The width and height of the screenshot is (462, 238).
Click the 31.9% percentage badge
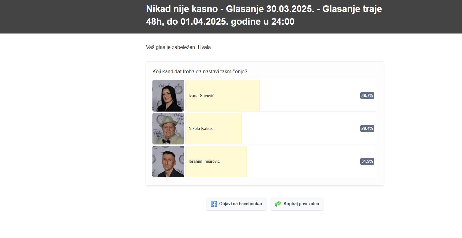[367, 161]
